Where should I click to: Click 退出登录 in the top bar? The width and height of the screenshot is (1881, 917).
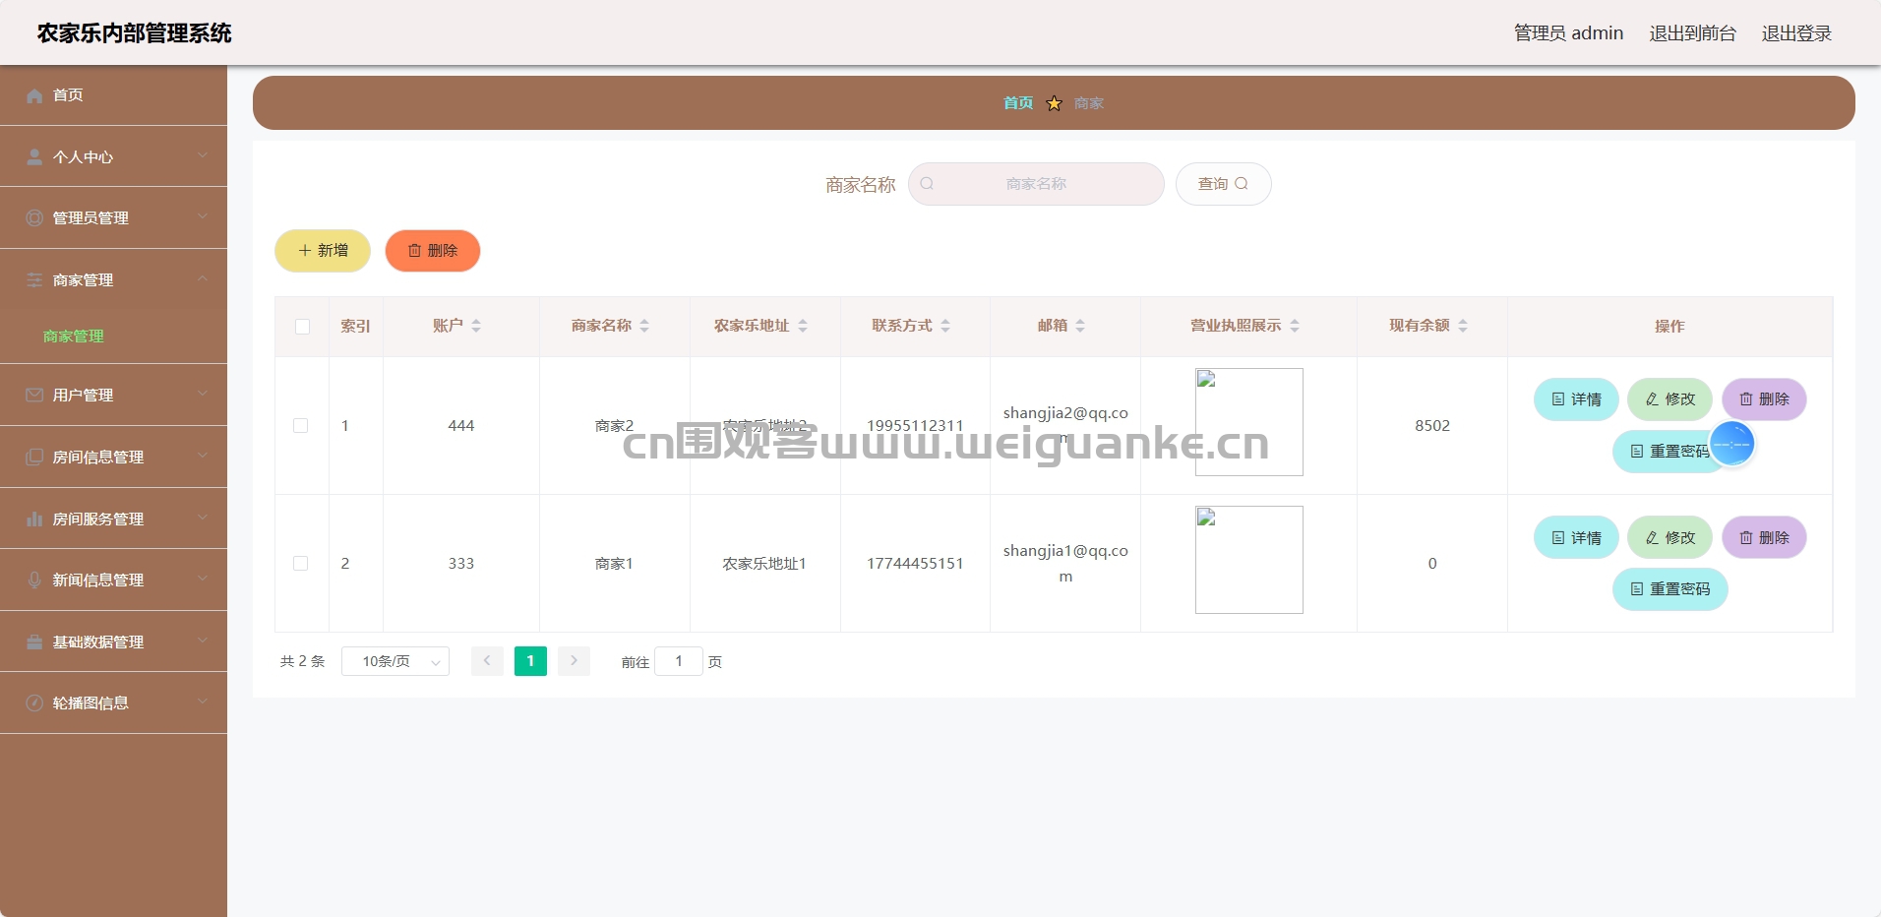pos(1796,33)
